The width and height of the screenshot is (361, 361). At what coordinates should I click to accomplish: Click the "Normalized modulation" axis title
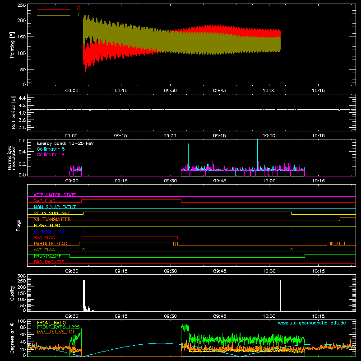[11, 157]
